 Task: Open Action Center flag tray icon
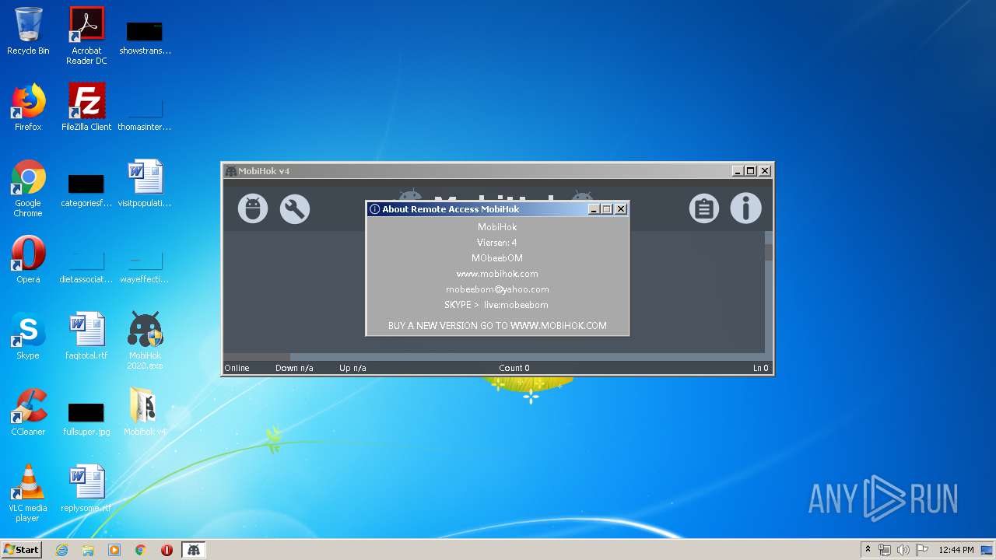point(922,550)
